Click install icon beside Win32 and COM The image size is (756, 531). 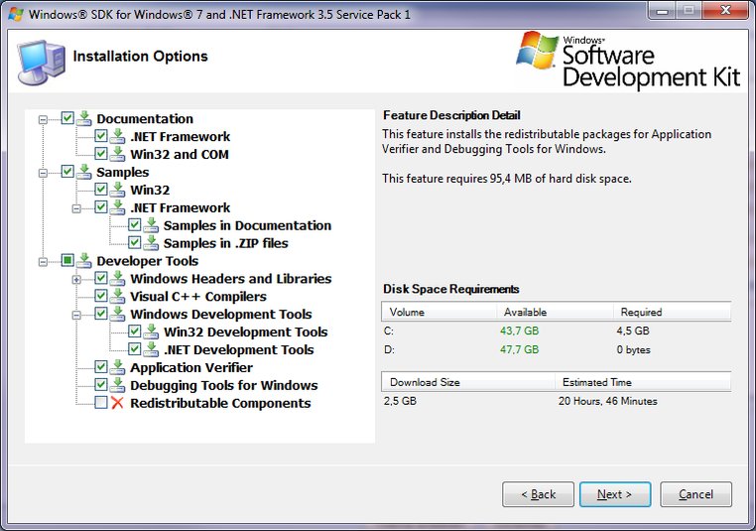coord(117,154)
